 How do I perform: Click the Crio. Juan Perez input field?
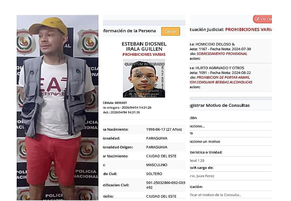pyautogui.click(x=231, y=176)
